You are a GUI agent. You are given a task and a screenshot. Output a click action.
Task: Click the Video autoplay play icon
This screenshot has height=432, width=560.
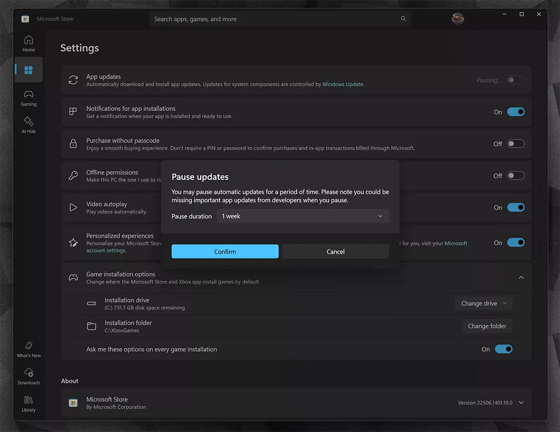click(73, 207)
